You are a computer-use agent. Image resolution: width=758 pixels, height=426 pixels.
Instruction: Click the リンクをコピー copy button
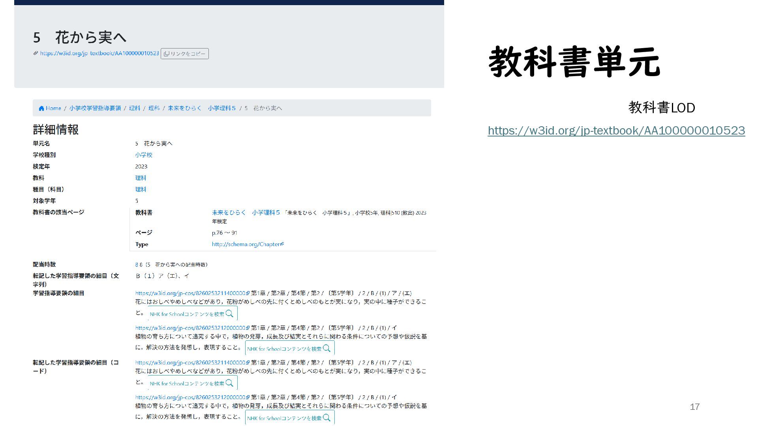point(185,54)
